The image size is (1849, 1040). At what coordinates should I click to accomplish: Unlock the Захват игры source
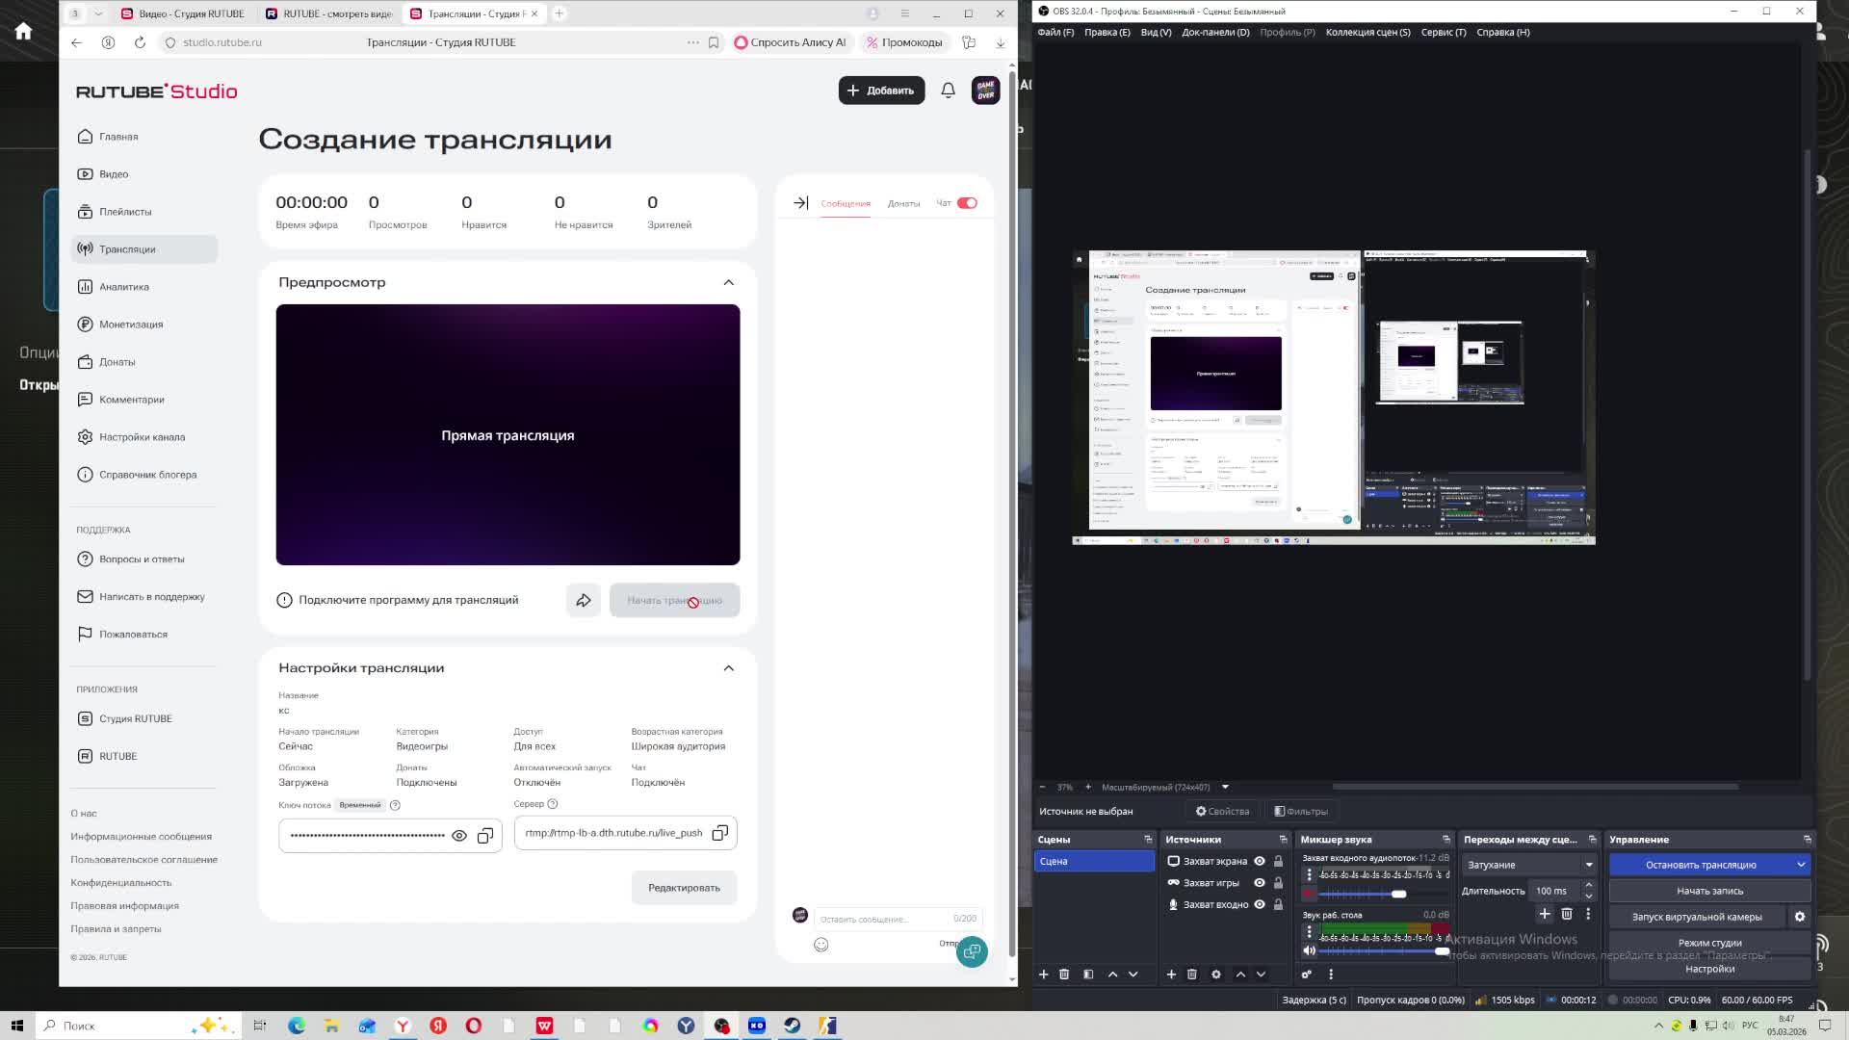click(x=1278, y=883)
